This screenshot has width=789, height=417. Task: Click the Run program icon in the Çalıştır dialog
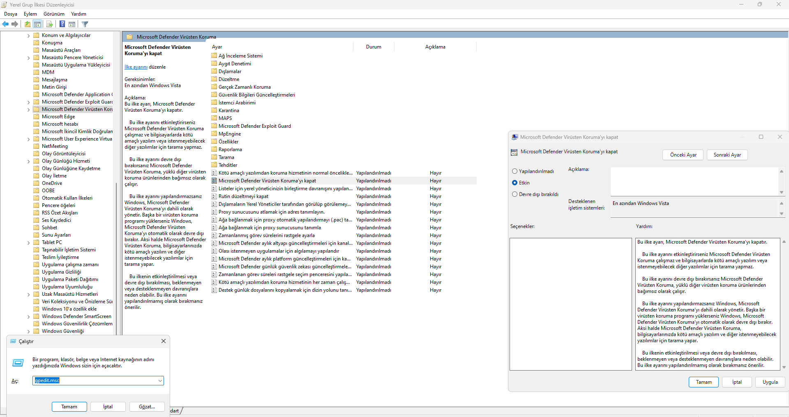click(18, 363)
